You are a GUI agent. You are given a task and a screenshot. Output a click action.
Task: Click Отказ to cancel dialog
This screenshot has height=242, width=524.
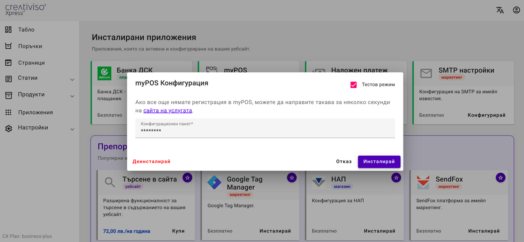(x=344, y=161)
